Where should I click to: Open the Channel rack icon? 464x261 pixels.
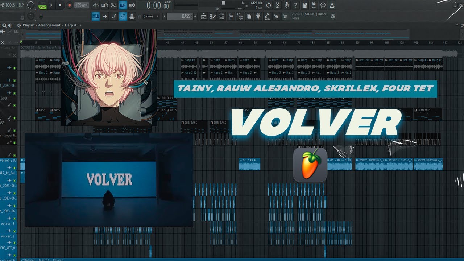point(222,17)
